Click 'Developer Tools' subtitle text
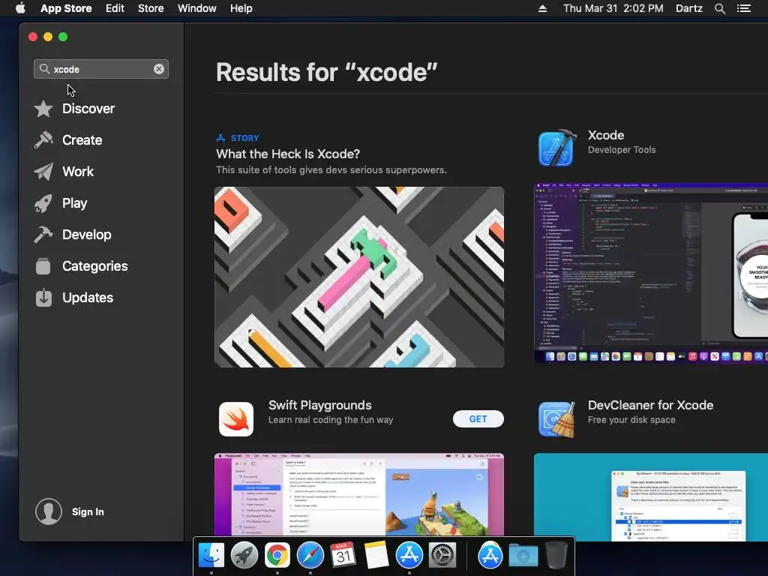 pos(622,150)
